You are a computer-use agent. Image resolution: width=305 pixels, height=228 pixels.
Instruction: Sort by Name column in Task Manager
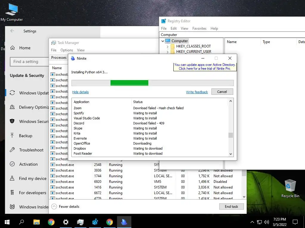tap(57, 68)
